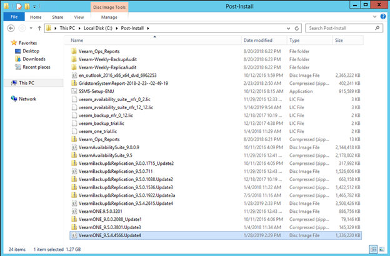
Task: Select the en_outlook_2016 disc image icon
Action: [74, 75]
